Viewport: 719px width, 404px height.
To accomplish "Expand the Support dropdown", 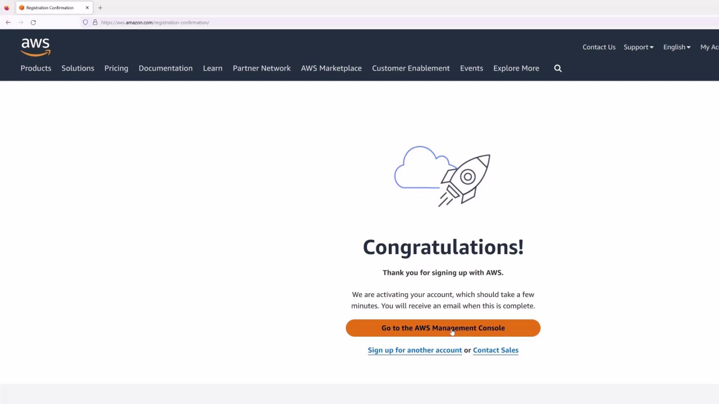I will (x=638, y=47).
